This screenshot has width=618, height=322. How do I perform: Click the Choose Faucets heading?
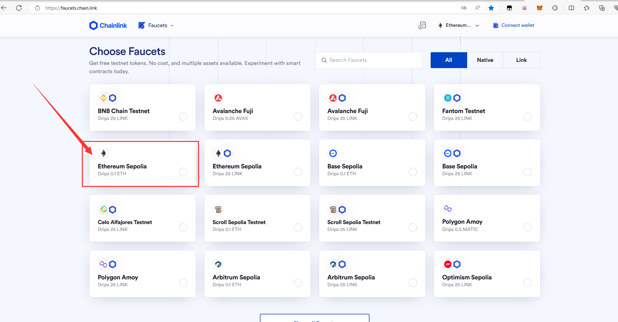(127, 52)
